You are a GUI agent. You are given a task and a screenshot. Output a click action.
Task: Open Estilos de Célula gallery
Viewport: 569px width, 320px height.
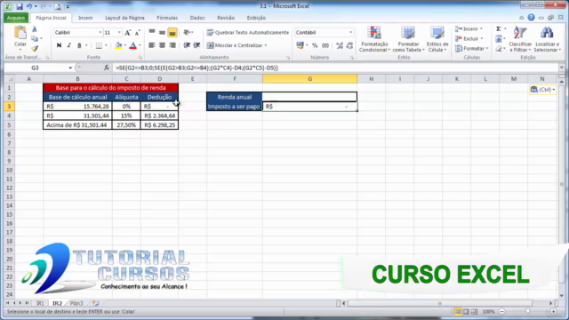pyautogui.click(x=437, y=39)
